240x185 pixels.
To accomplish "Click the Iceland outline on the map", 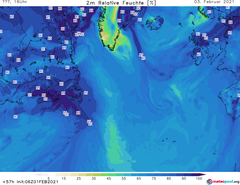I will click(x=155, y=23).
